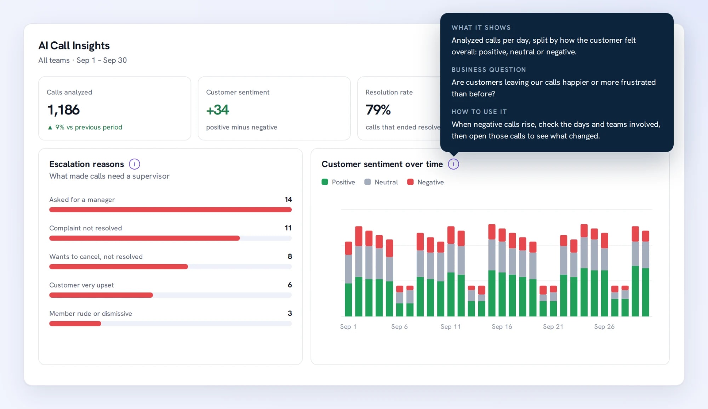This screenshot has width=708, height=409.
Task: Toggle the Neutral legend swatch
Action: click(367, 182)
